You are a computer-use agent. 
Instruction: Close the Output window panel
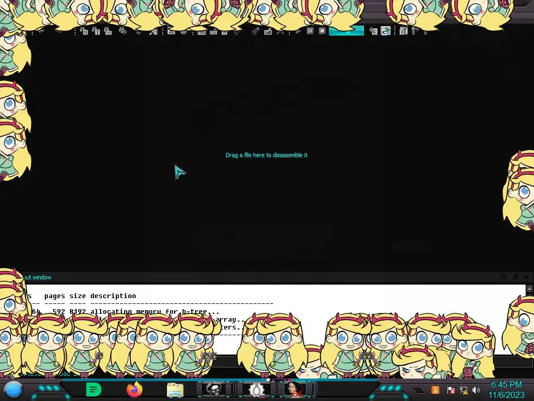(x=527, y=277)
